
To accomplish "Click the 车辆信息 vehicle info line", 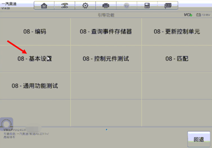I will (26, 134).
